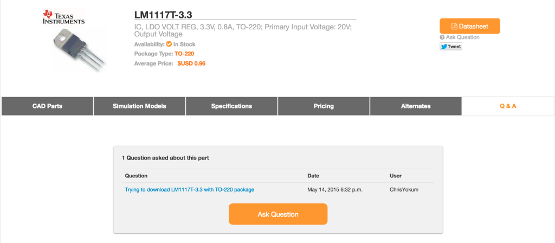Select the Specifications tab

point(231,106)
